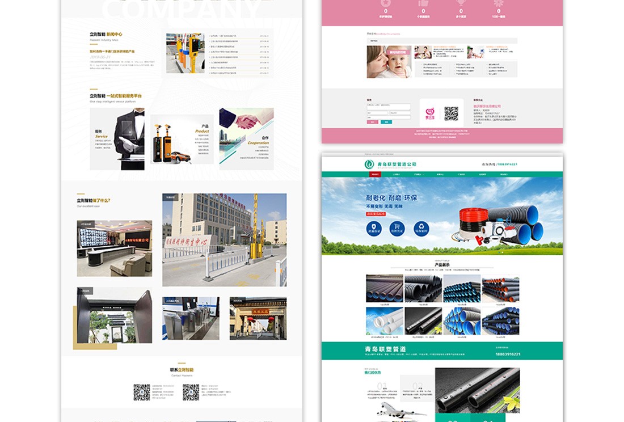
Task: Open the Cooperation card with handshake
Action: point(246,139)
